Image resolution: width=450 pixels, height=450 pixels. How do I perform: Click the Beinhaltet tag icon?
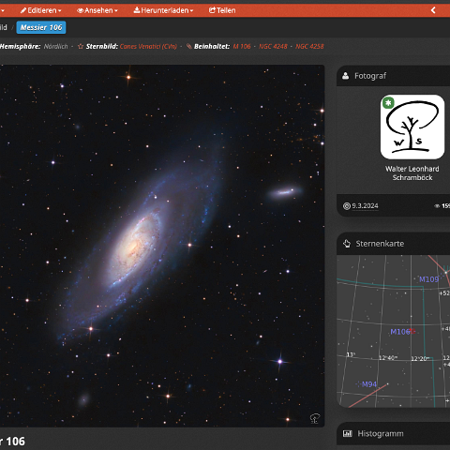[189, 47]
